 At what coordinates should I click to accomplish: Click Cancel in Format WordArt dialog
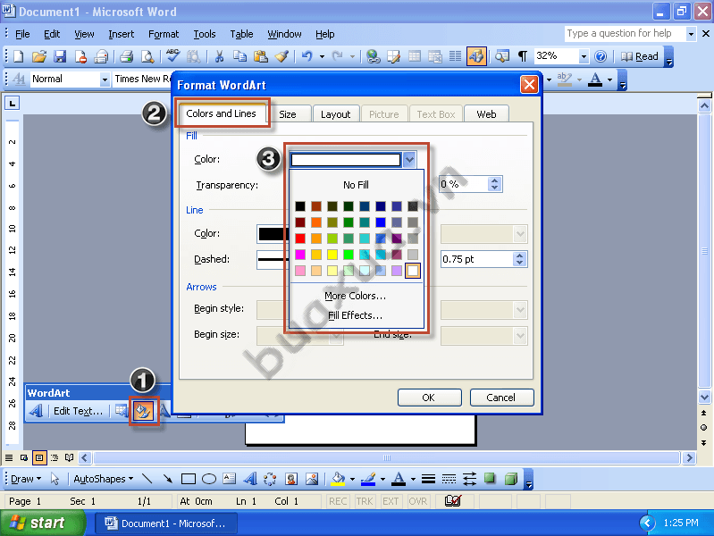click(x=501, y=398)
